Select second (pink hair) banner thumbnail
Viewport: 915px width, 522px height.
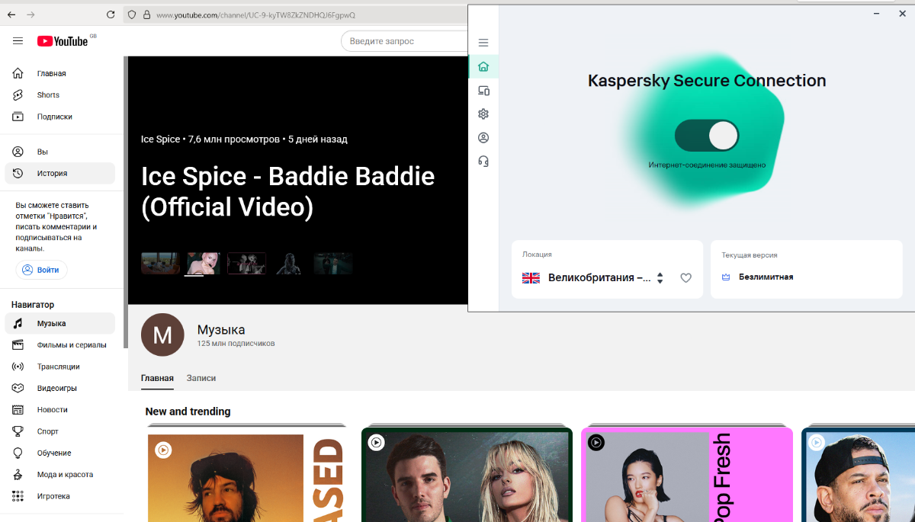204,263
